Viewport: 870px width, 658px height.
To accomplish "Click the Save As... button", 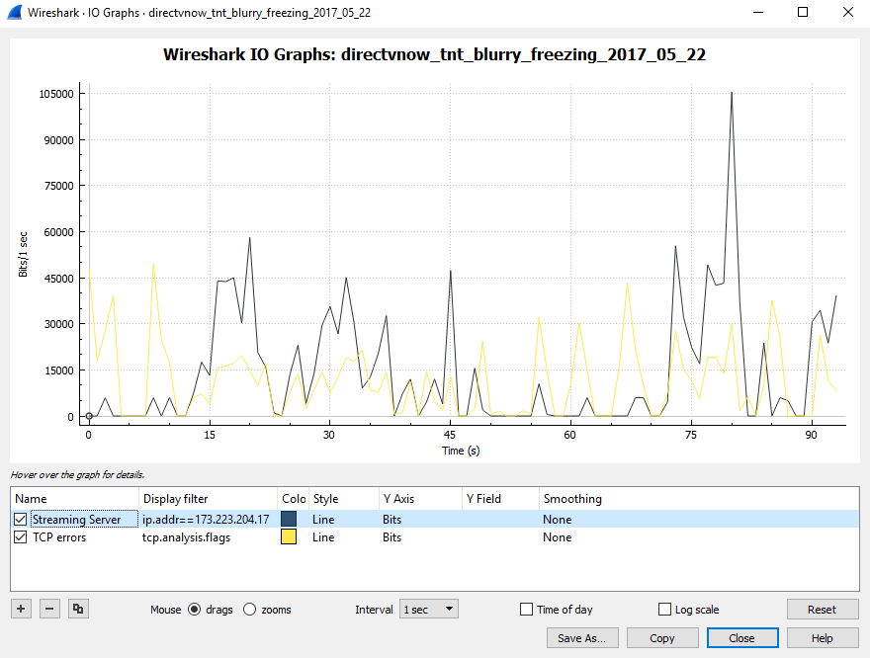I will pyautogui.click(x=581, y=638).
